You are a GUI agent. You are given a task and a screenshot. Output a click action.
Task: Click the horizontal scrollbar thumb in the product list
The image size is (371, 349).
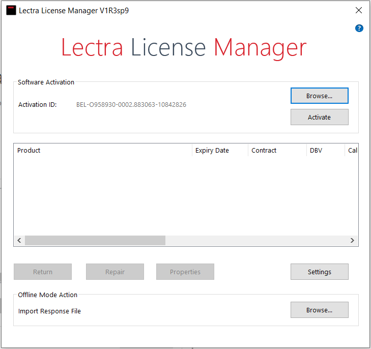(95, 241)
